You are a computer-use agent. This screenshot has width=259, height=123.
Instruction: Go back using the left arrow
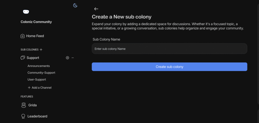[96, 9]
